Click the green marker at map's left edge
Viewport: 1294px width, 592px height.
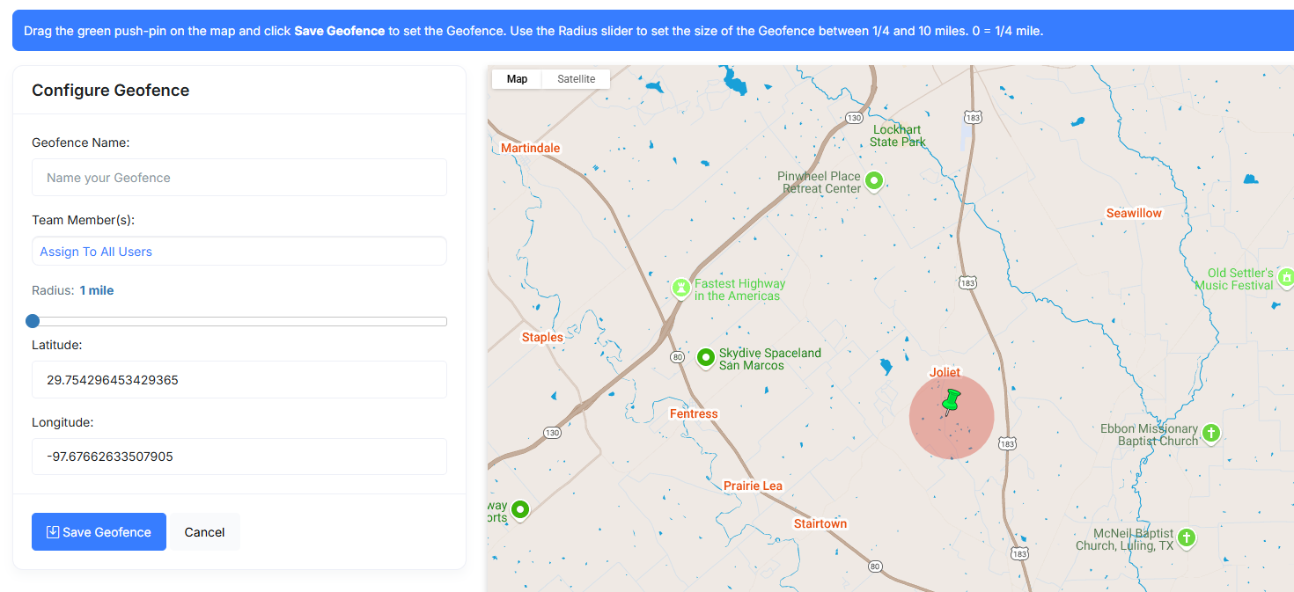pyautogui.click(x=520, y=509)
